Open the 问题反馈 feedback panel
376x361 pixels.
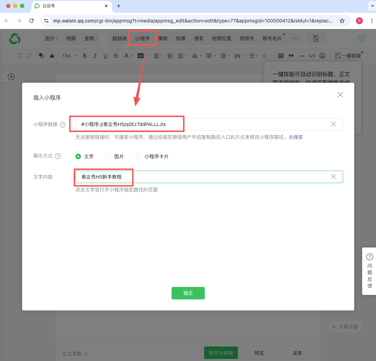pos(369,271)
